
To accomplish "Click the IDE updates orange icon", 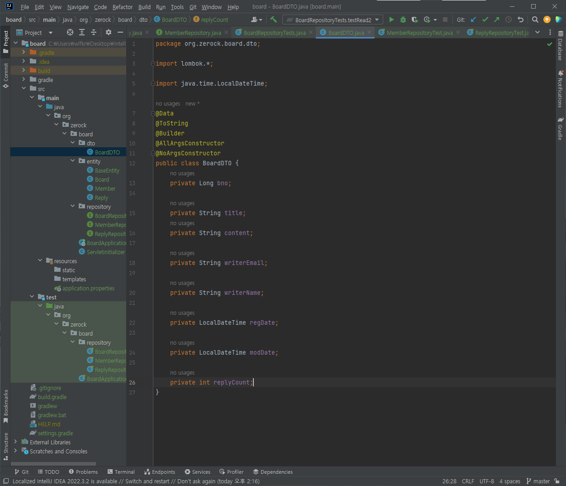I will [x=547, y=19].
